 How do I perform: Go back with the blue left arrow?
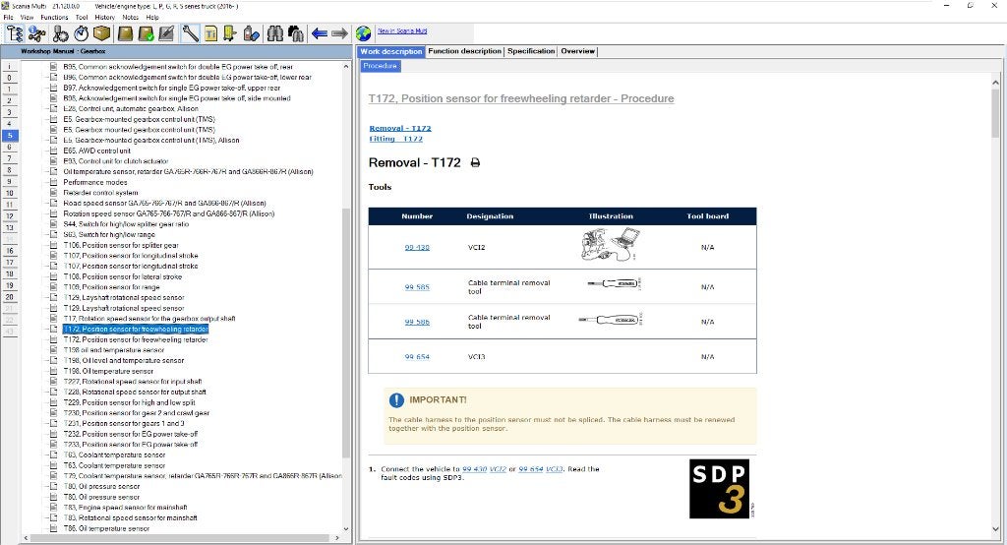pyautogui.click(x=320, y=33)
